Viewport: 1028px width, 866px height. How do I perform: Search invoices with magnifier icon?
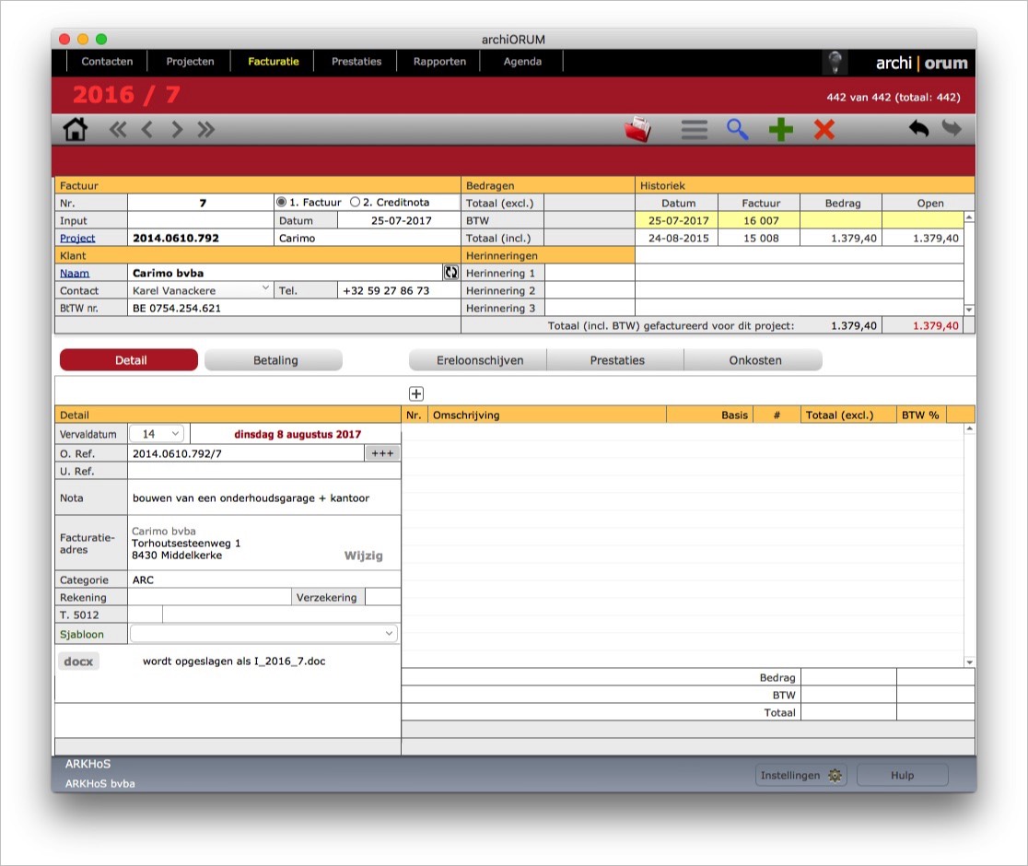click(x=738, y=129)
